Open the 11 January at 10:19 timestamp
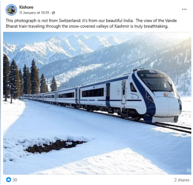The height and width of the screenshot is (185, 193). click(x=34, y=13)
